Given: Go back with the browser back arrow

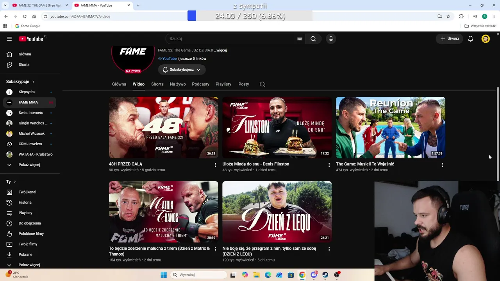Looking at the screenshot, I should tap(6, 16).
